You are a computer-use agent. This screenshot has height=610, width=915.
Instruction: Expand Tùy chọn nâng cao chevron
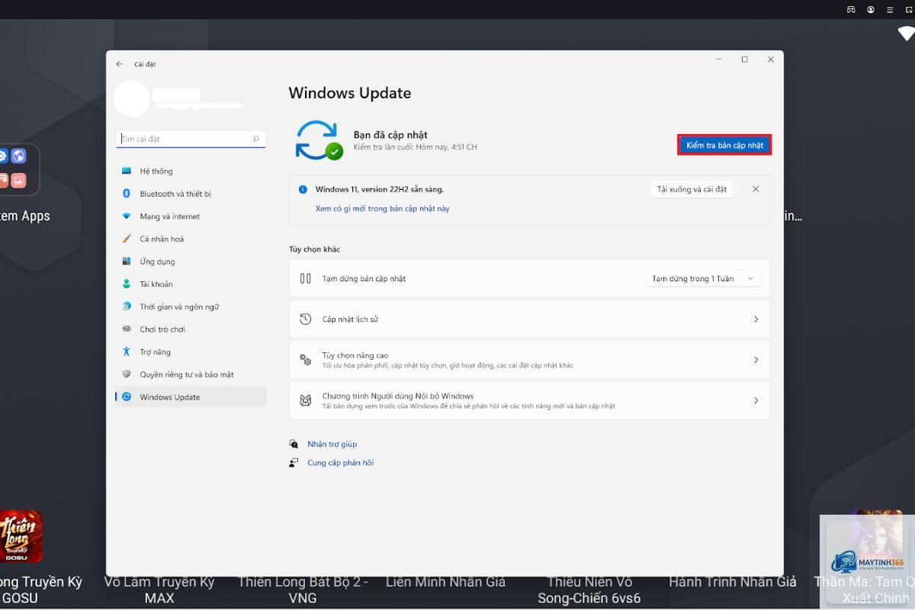point(756,360)
